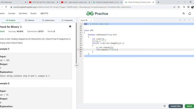The width and height of the screenshot is (194, 109).
Task: Open the Editorial tab
Action: pyautogui.click(x=30, y=20)
